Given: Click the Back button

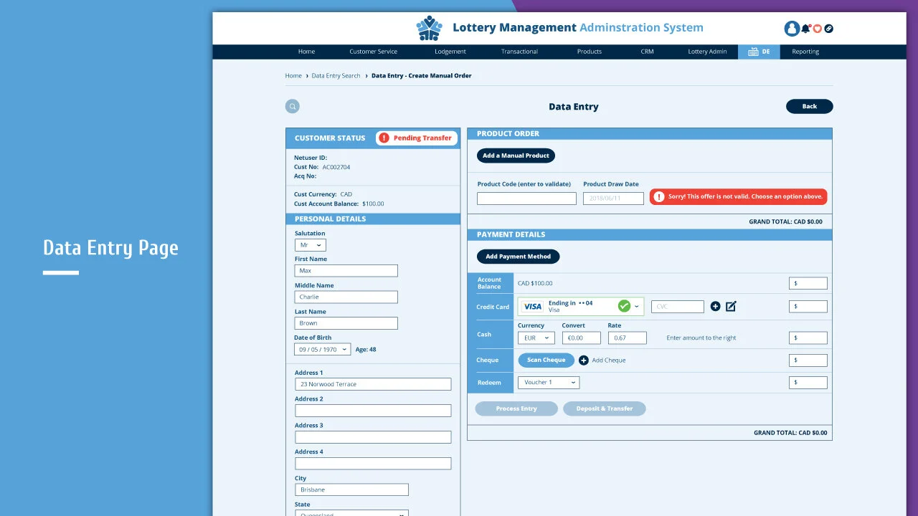Looking at the screenshot, I should tap(809, 105).
